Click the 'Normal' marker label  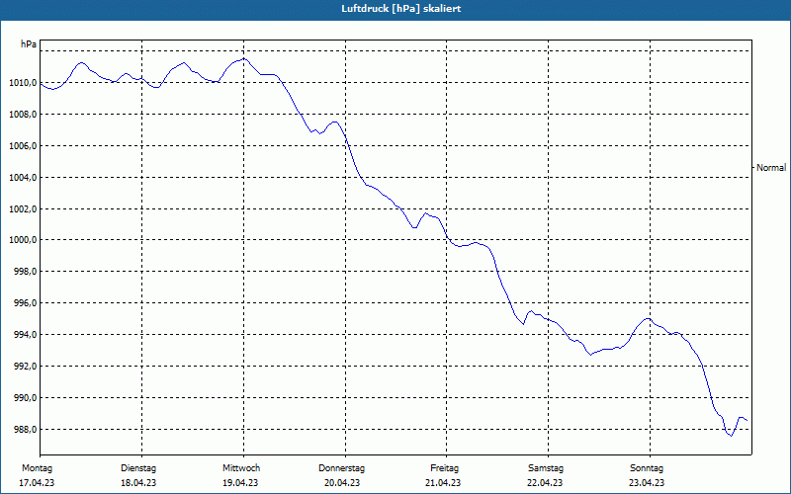tap(771, 168)
